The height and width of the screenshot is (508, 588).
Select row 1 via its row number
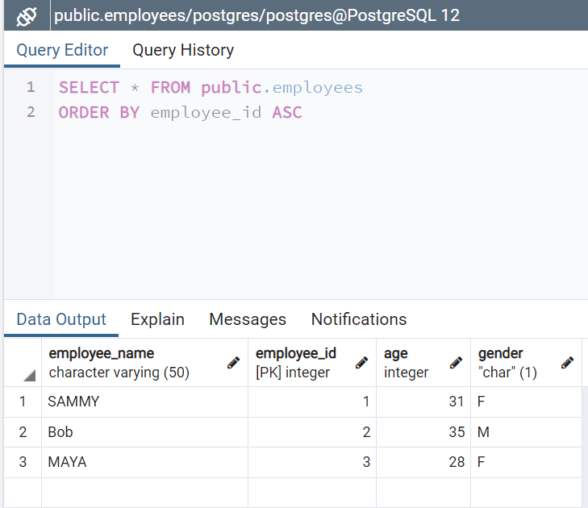point(23,402)
